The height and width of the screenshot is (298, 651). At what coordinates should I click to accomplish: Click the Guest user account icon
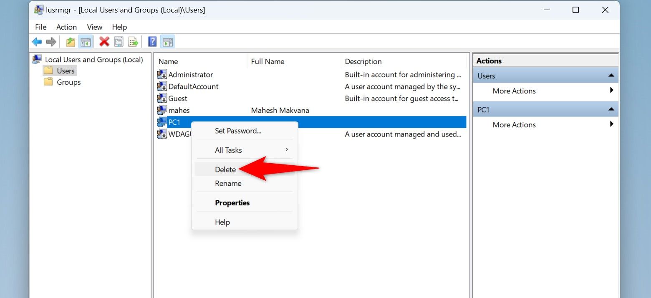tap(162, 98)
